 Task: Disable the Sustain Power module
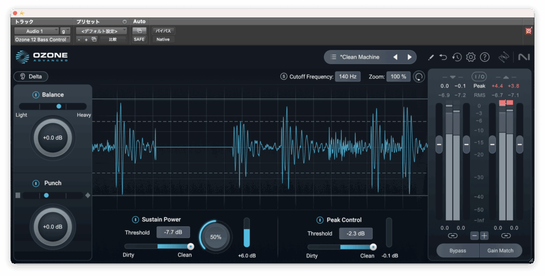[135, 220]
